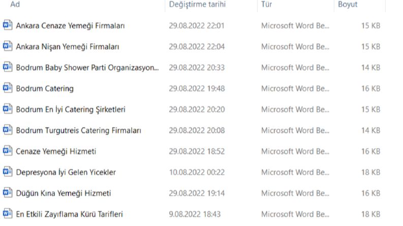The width and height of the screenshot is (403, 226).
Task: Click the 15 KB size of Ankara Cenaze row
Action: 370,26
